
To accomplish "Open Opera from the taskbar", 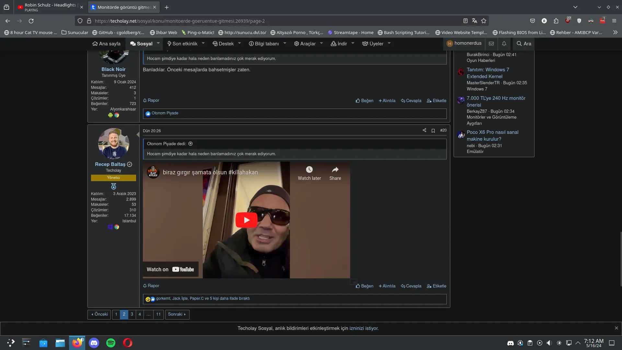I will coord(128,343).
